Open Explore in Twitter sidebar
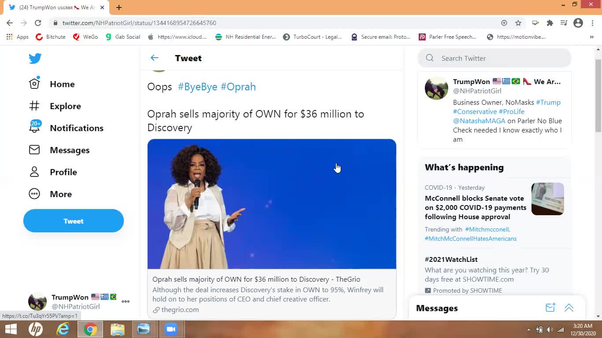Screen dimensions: 602x338 65,106
